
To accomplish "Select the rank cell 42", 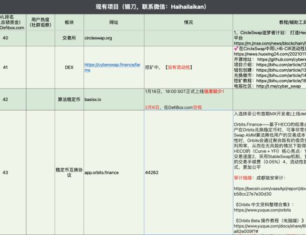I will coord(13,99).
